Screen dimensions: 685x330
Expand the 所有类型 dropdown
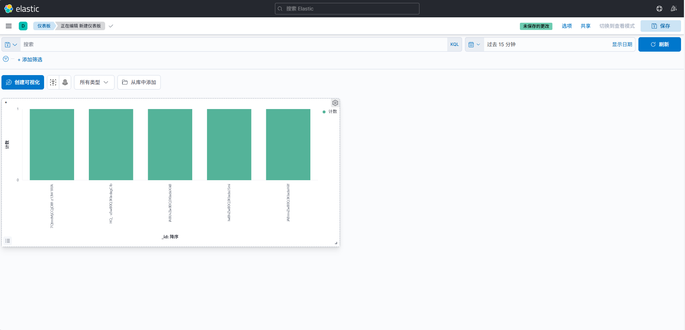pos(94,82)
